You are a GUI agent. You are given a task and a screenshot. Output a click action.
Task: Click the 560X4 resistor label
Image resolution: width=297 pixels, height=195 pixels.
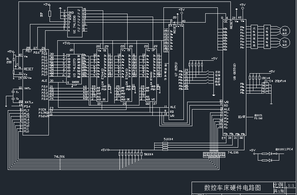(149, 154)
